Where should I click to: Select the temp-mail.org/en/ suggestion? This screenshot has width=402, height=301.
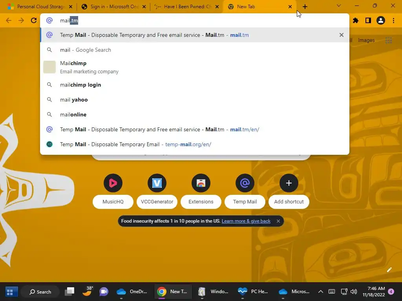(x=195, y=144)
